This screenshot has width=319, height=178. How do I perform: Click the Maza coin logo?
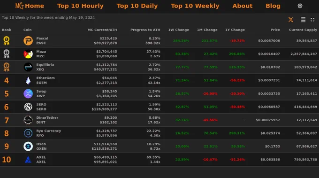click(x=28, y=54)
